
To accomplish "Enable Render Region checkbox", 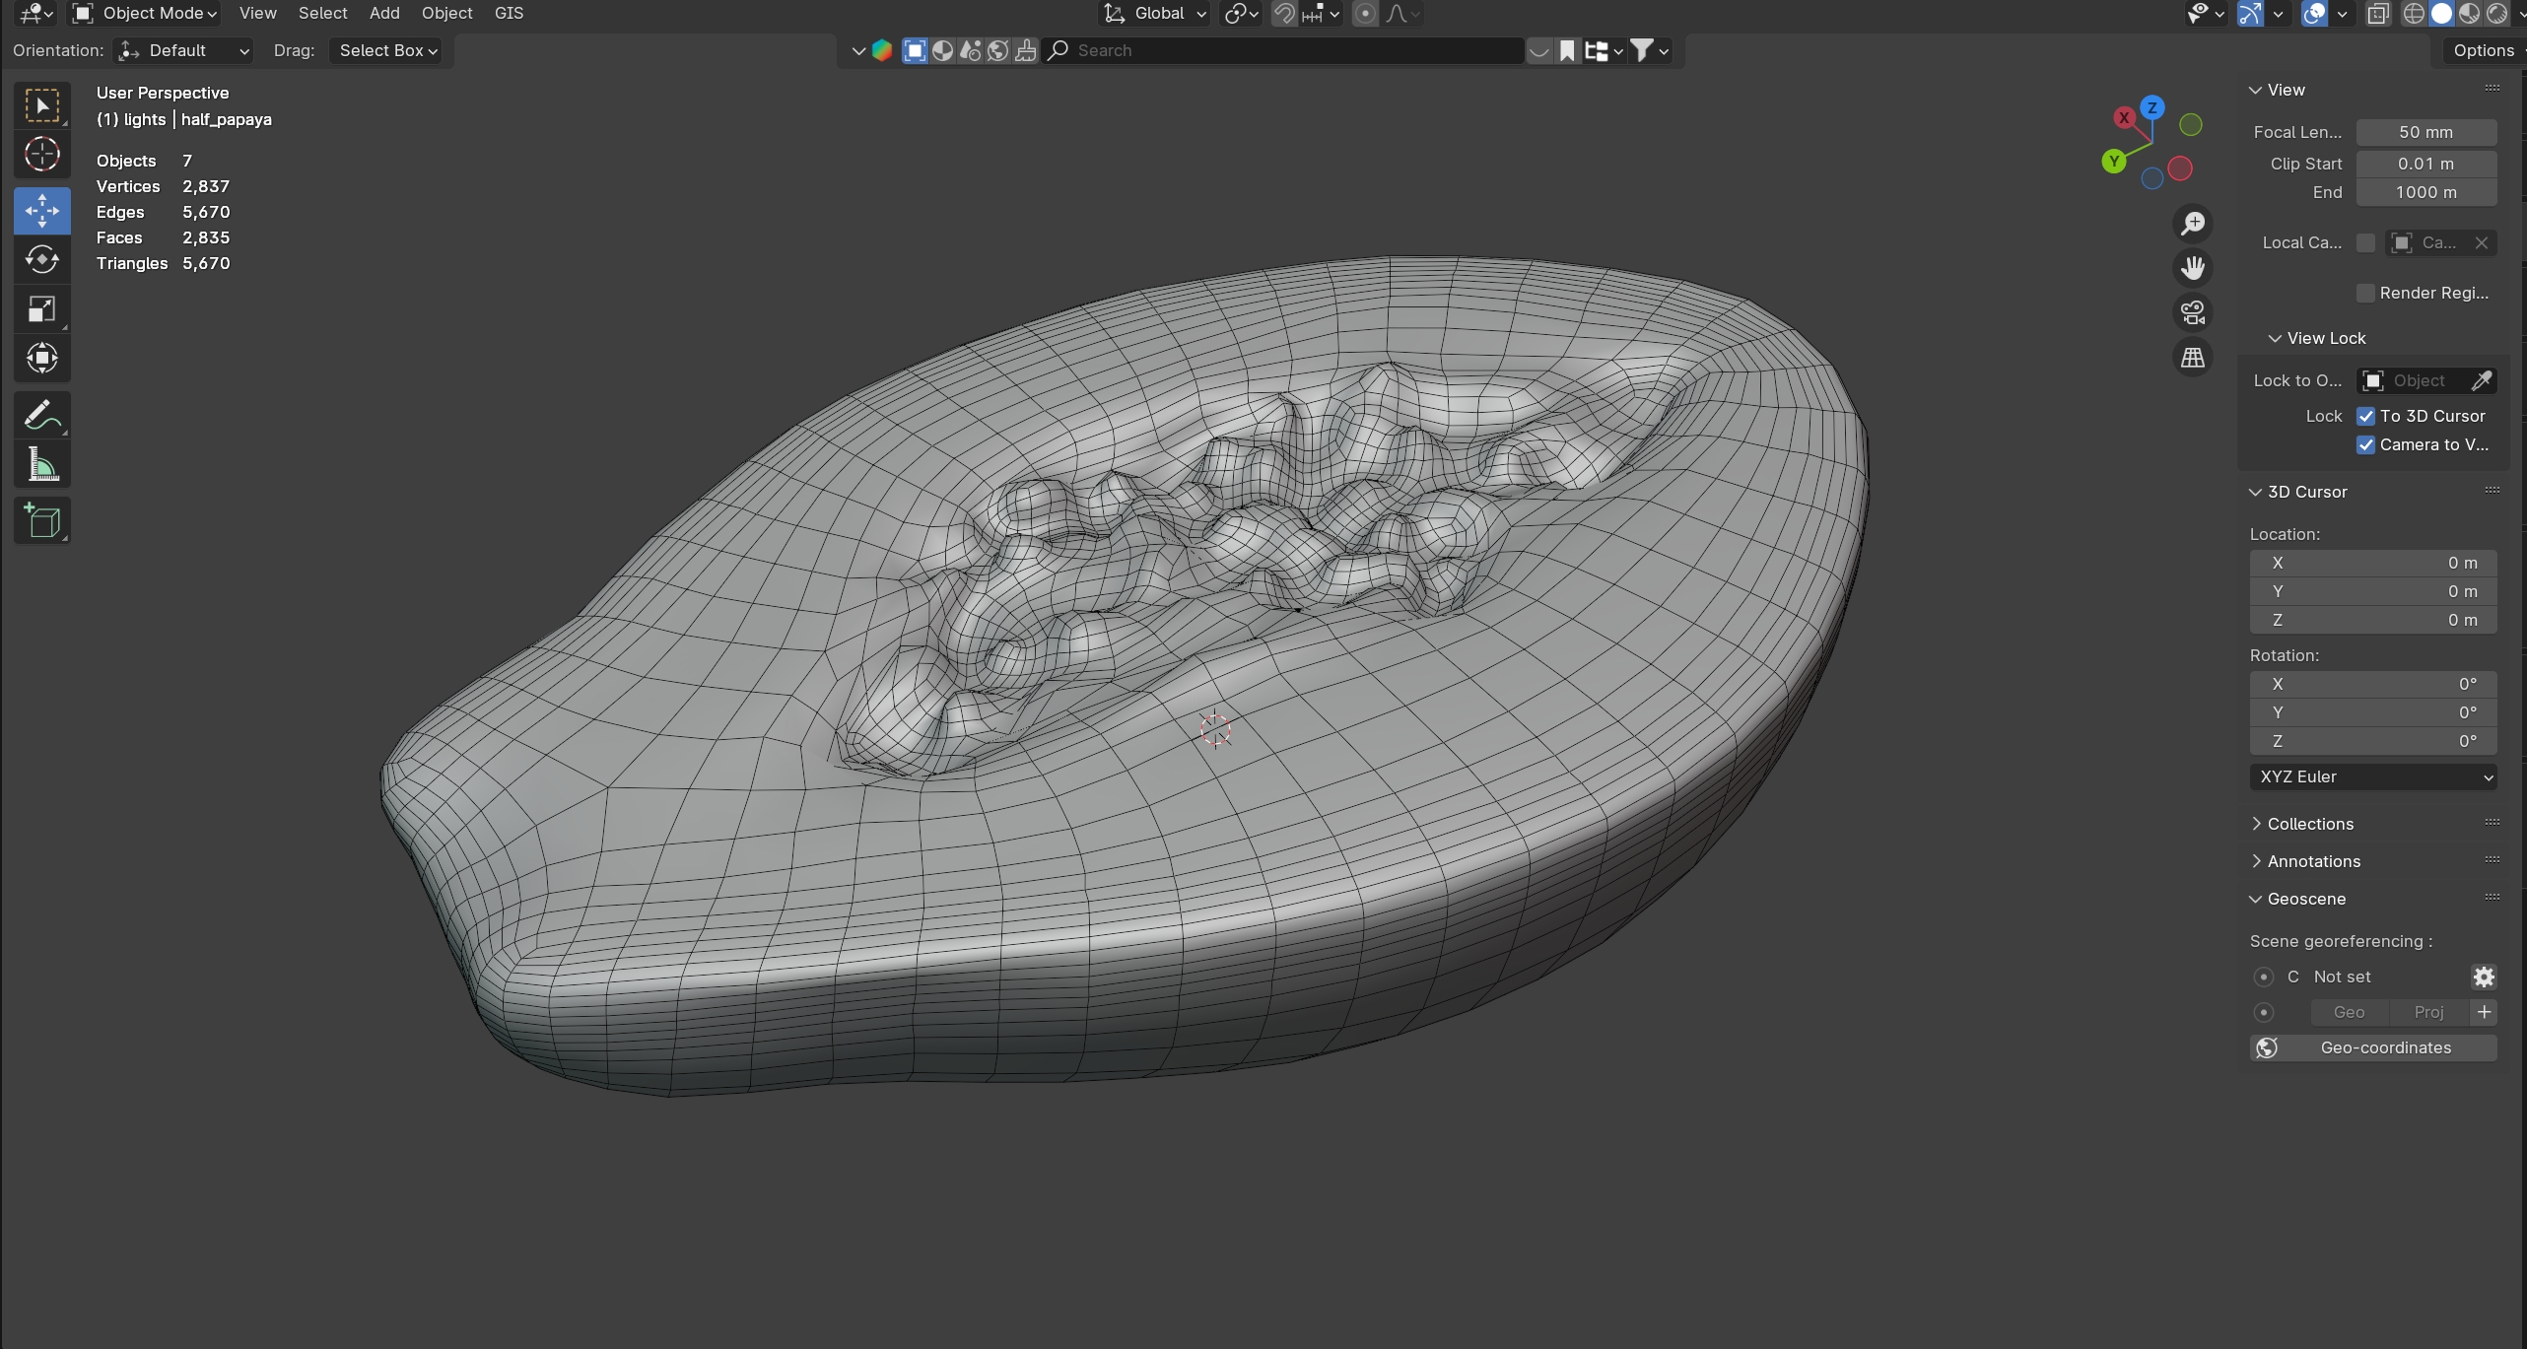I will (2365, 293).
